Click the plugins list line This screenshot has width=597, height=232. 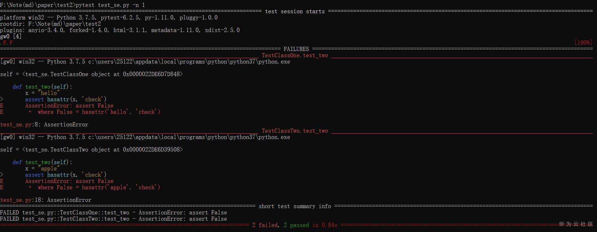[120, 30]
